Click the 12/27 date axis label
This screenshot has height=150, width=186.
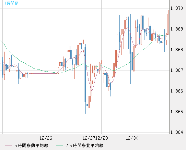coord(89,138)
